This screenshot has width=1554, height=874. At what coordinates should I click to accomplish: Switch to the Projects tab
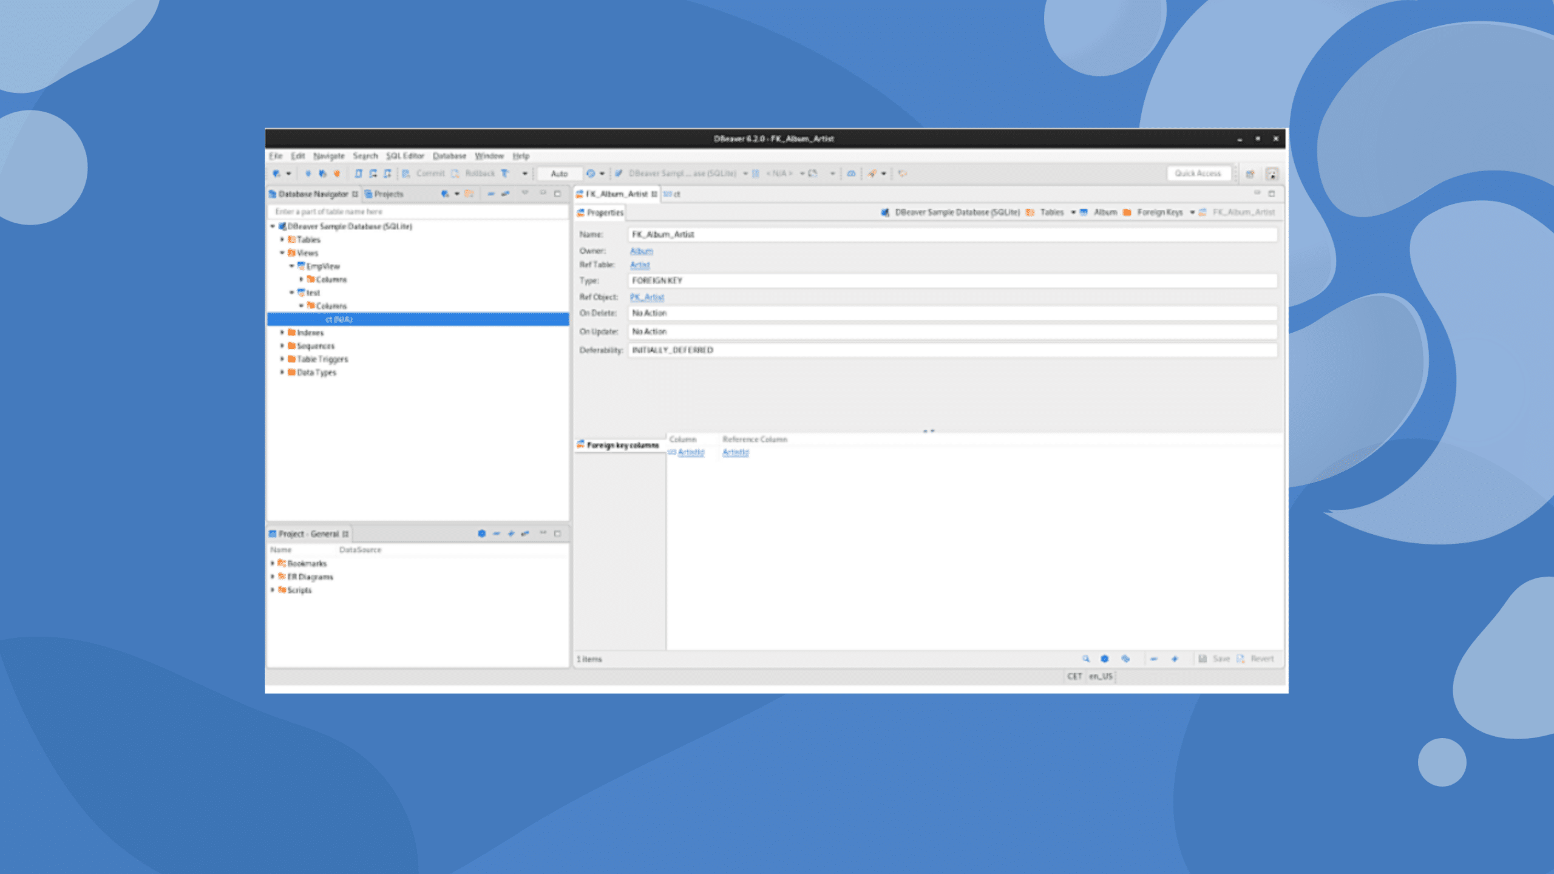[x=384, y=194]
